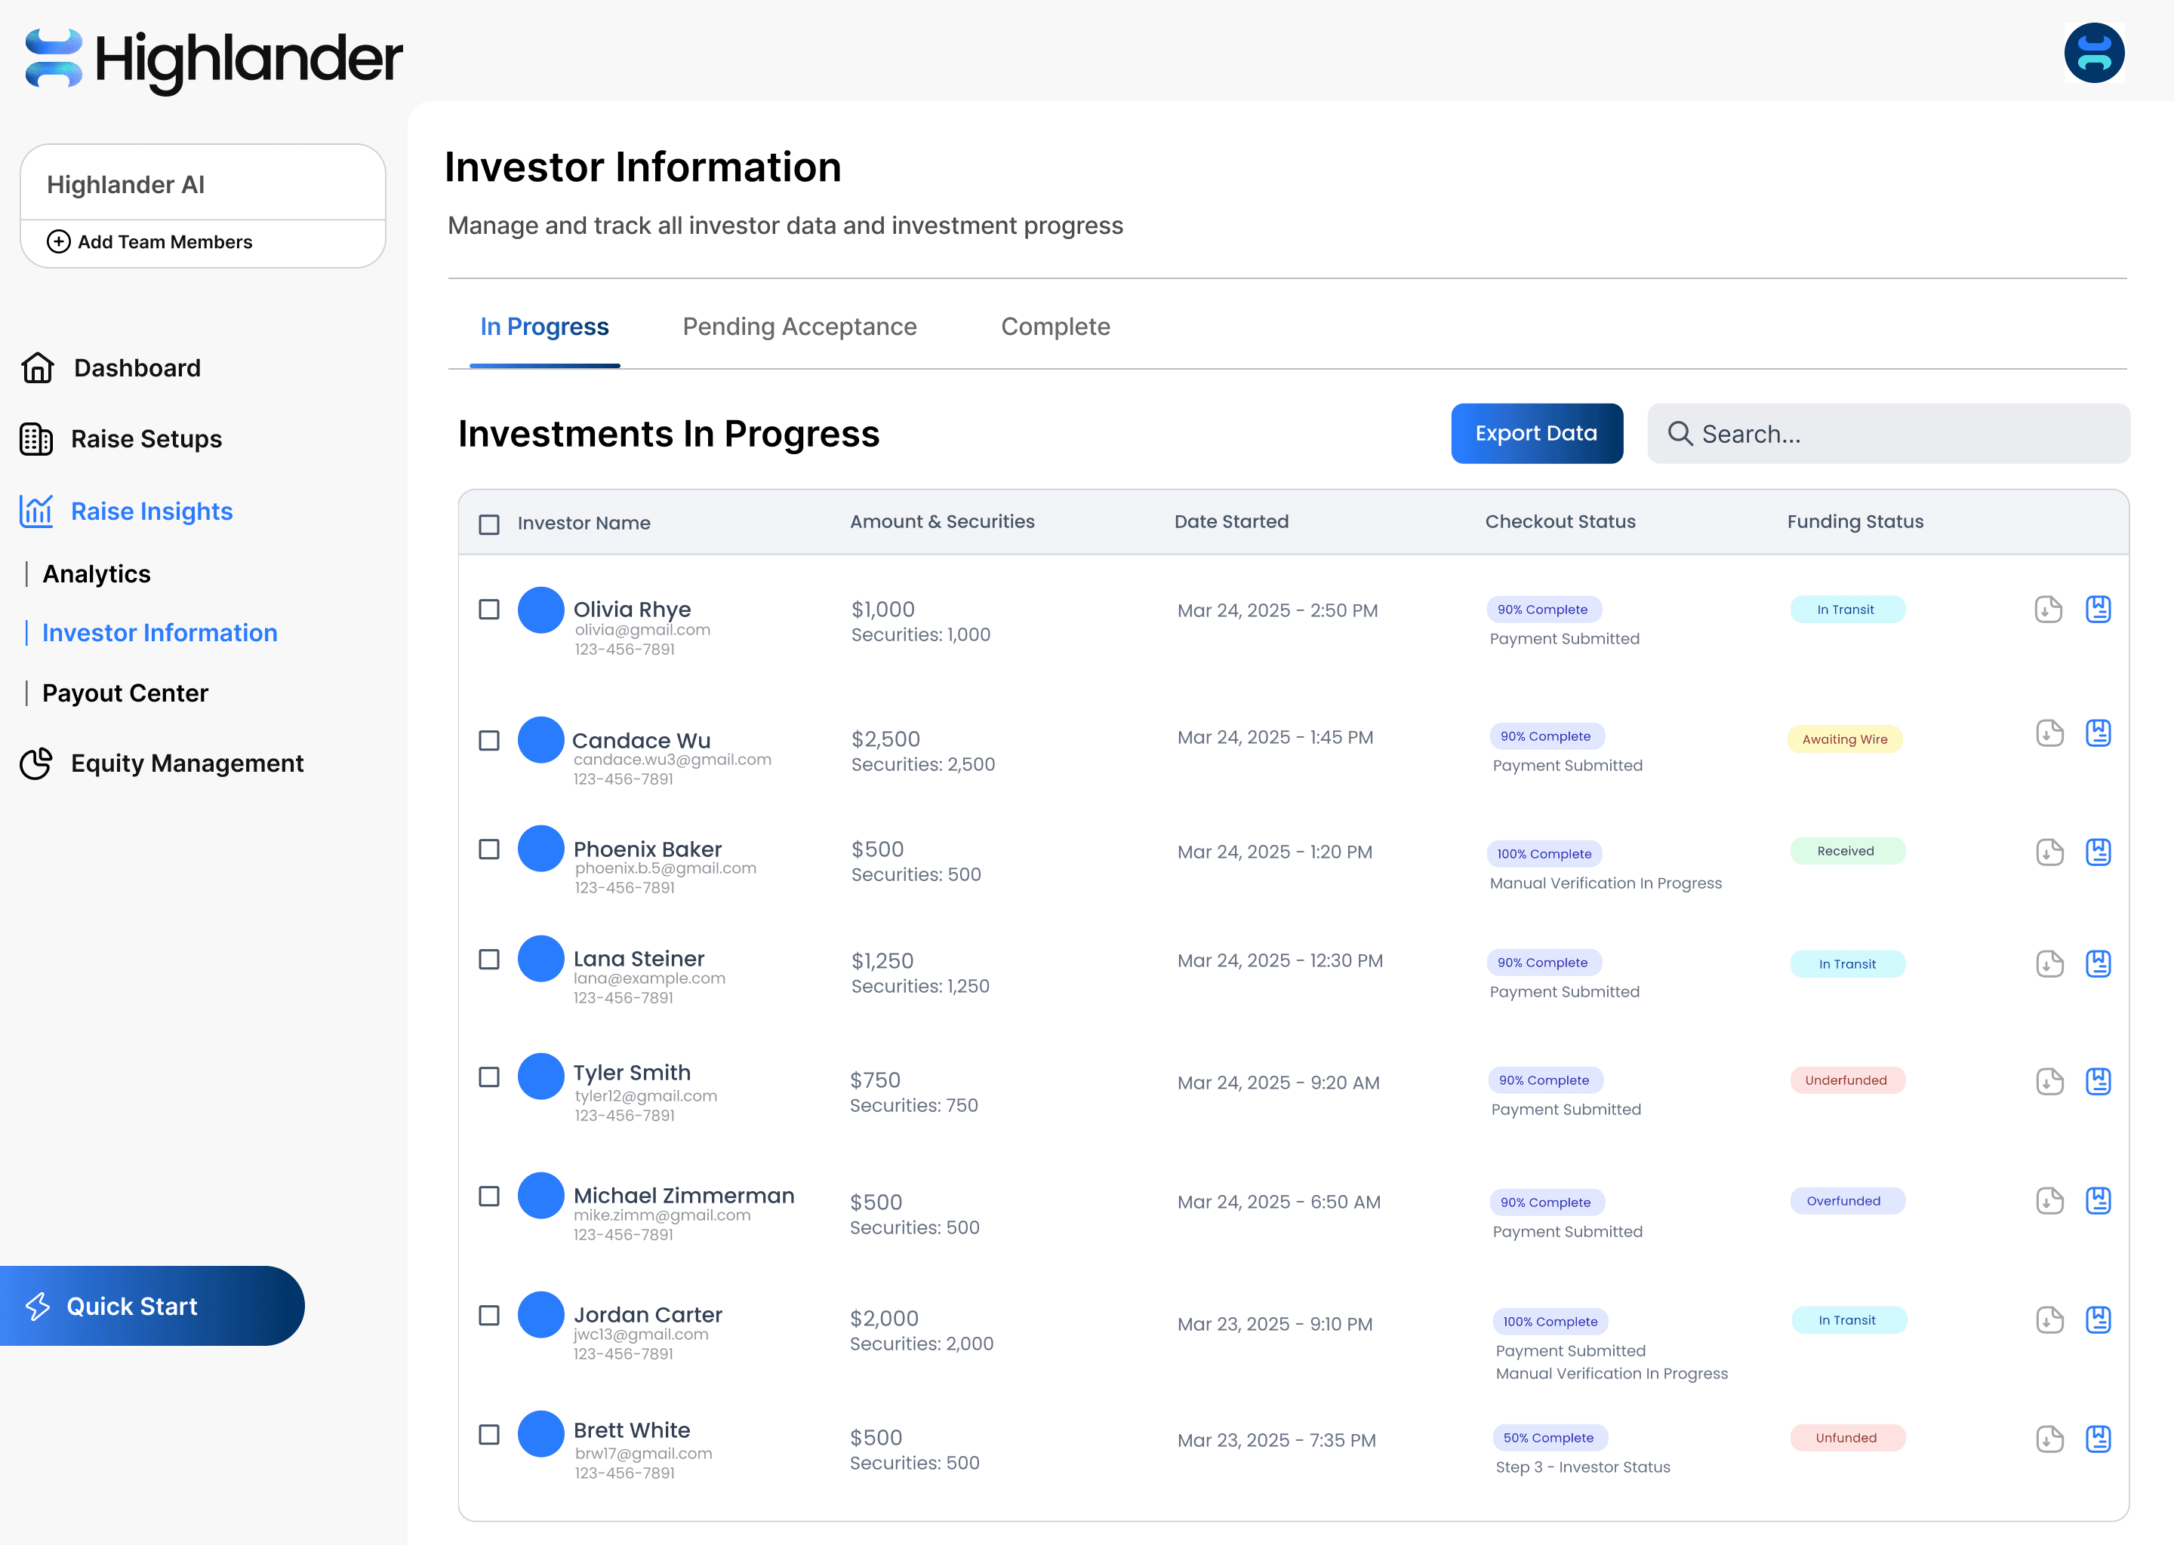The width and height of the screenshot is (2174, 1545).
Task: Toggle the select-all checkbox in the table header
Action: (x=489, y=524)
